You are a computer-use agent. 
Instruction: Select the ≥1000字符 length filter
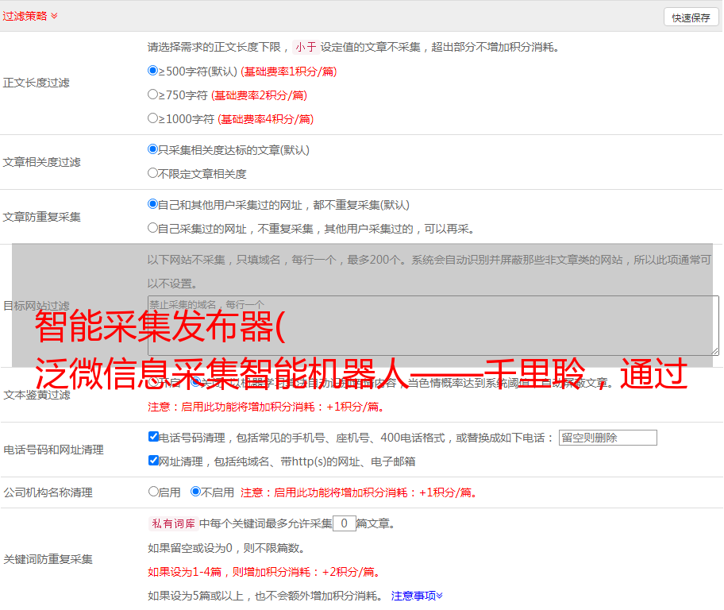[153, 118]
